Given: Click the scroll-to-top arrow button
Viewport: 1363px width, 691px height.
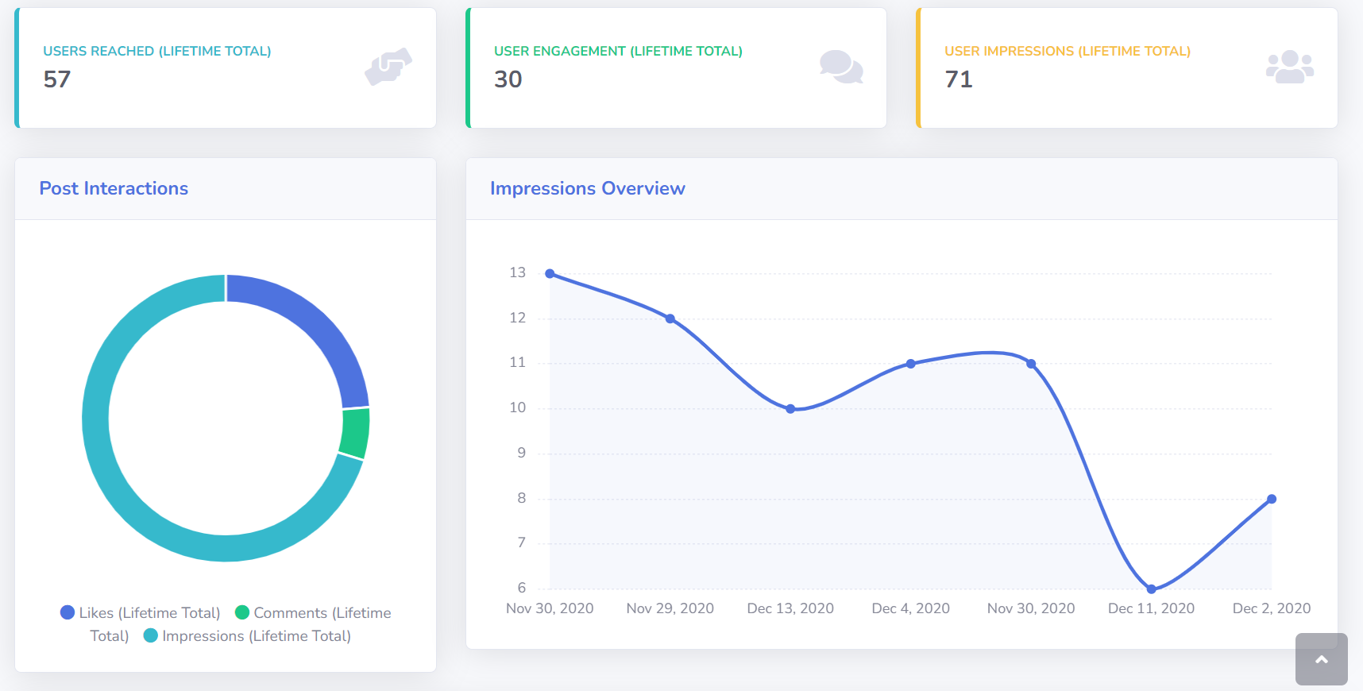Looking at the screenshot, I should point(1322,659).
